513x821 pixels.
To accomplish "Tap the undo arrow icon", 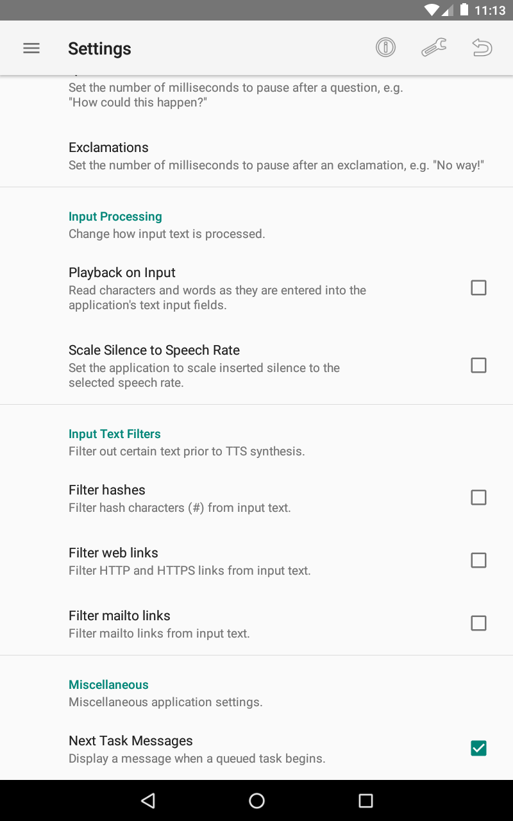I will [x=482, y=47].
